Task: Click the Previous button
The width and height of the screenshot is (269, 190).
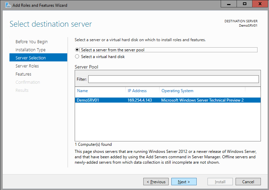Action: coord(156,182)
